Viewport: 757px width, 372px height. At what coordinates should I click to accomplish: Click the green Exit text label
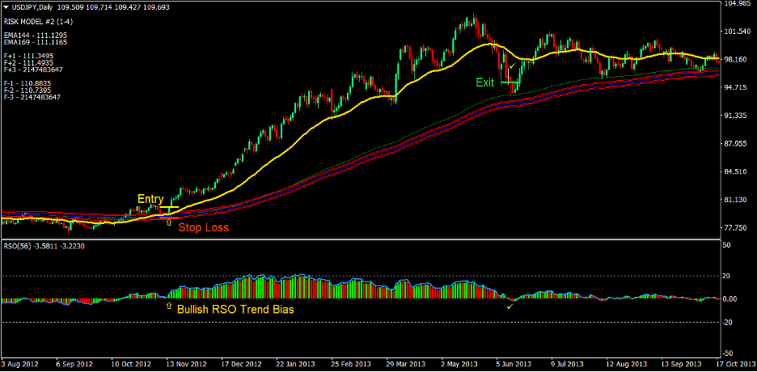click(484, 82)
